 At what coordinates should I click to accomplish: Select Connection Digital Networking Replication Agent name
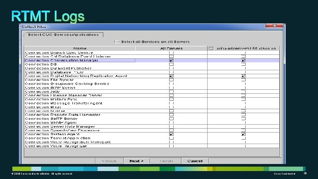tap(76, 76)
